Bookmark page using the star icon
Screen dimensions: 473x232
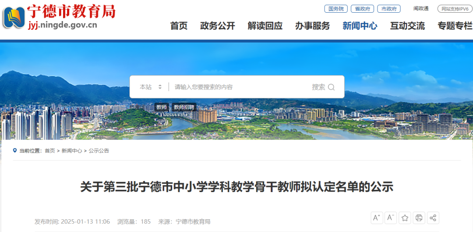(405, 218)
